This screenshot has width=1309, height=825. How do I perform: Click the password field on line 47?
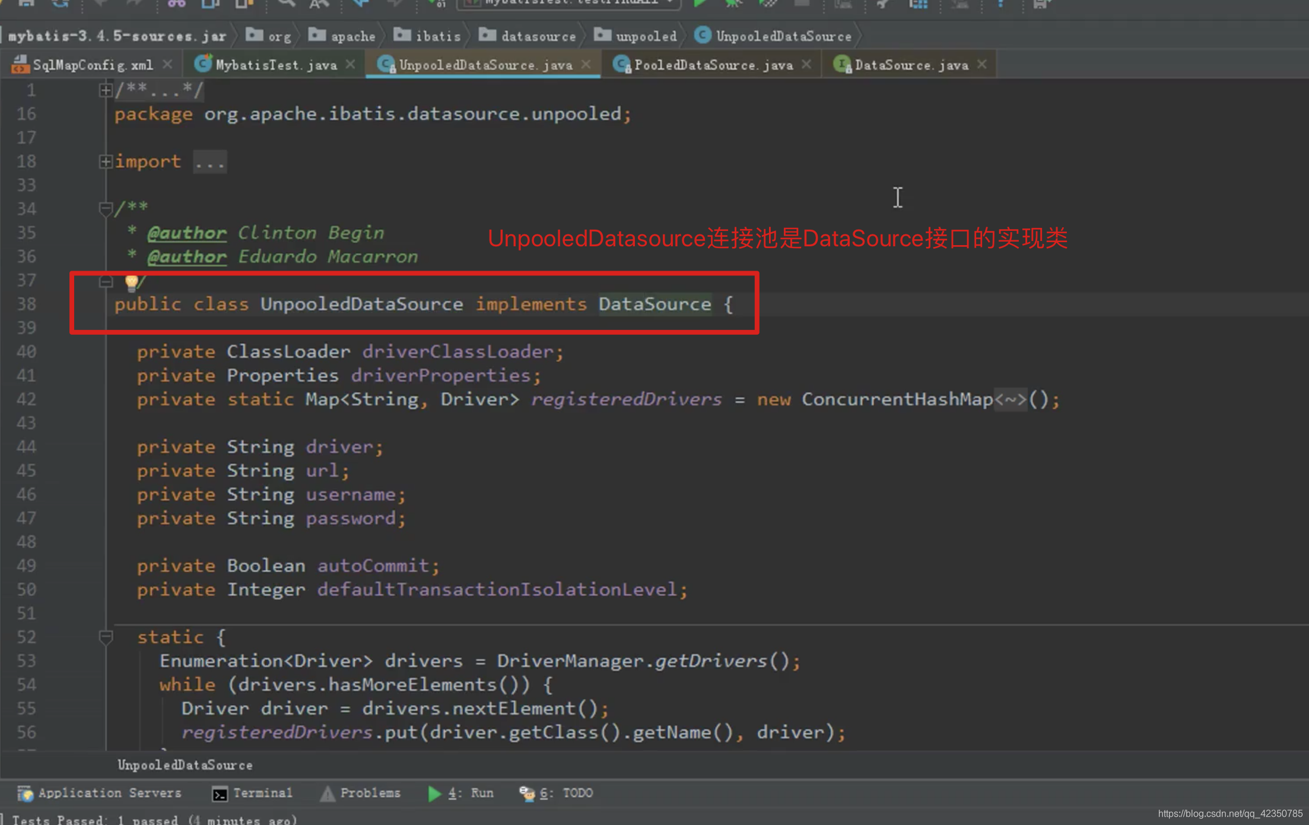pyautogui.click(x=351, y=518)
